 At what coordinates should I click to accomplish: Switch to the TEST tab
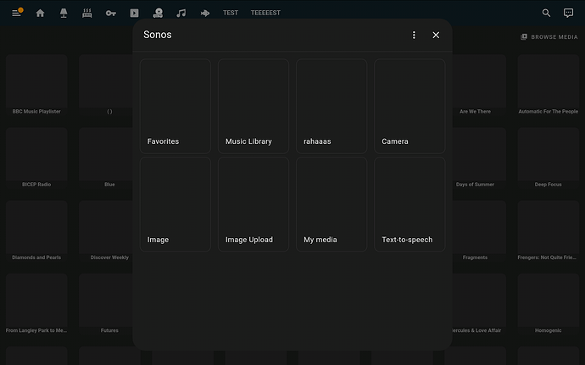click(x=231, y=13)
